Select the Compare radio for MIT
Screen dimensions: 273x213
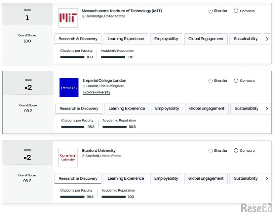pyautogui.click(x=236, y=11)
